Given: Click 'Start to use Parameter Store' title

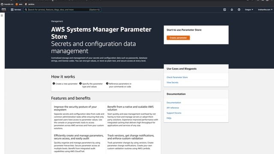Looking at the screenshot, I should 184,30.
